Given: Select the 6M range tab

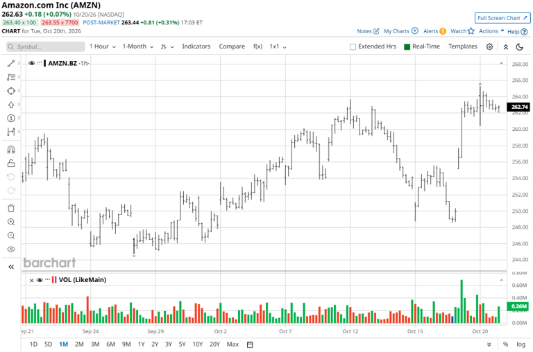Looking at the screenshot, I should 110,344.
